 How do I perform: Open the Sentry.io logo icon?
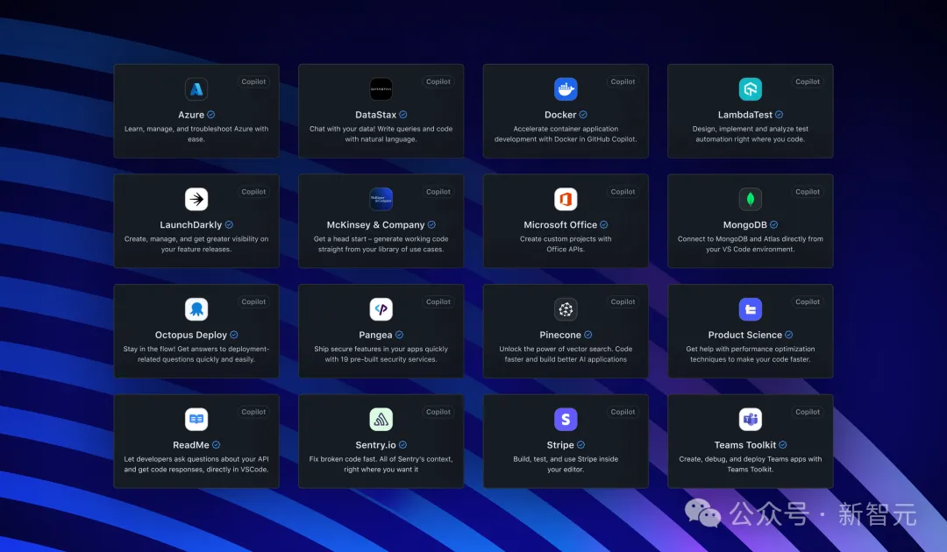pos(381,419)
